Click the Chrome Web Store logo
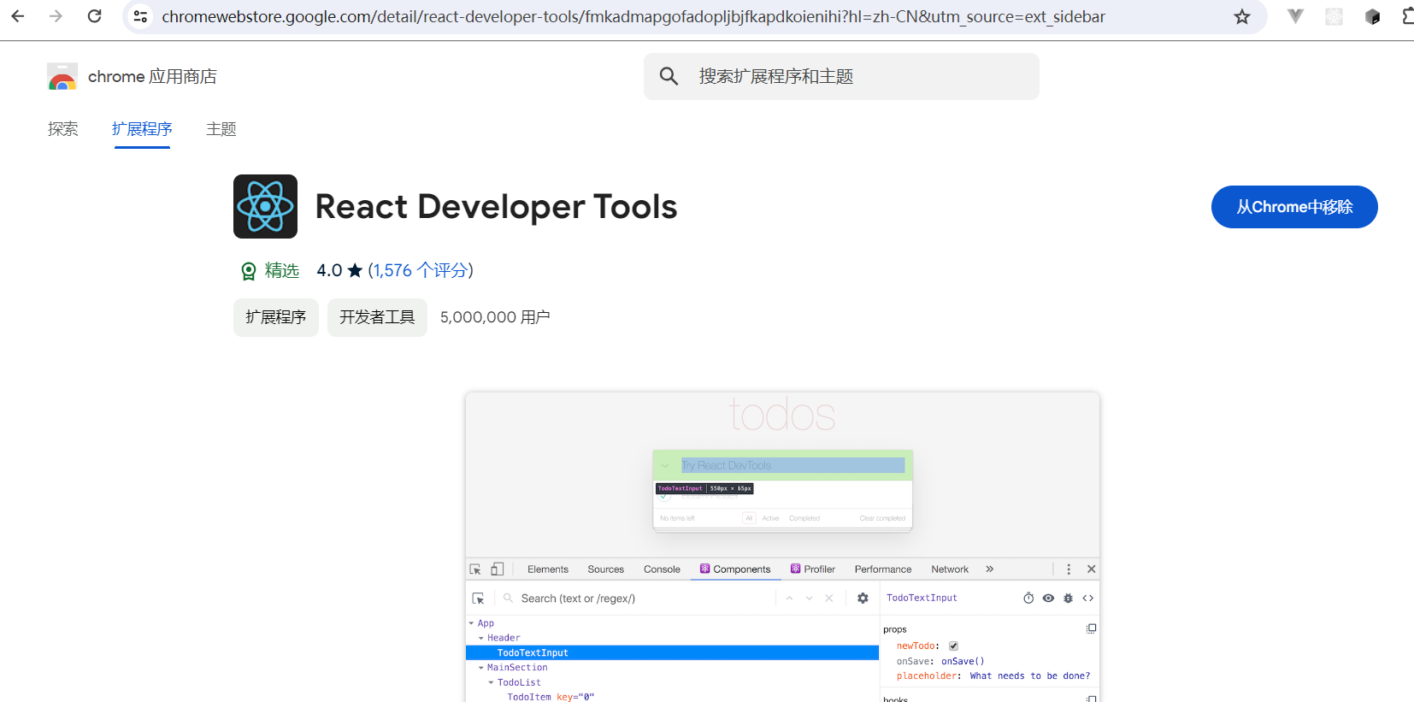 point(62,77)
